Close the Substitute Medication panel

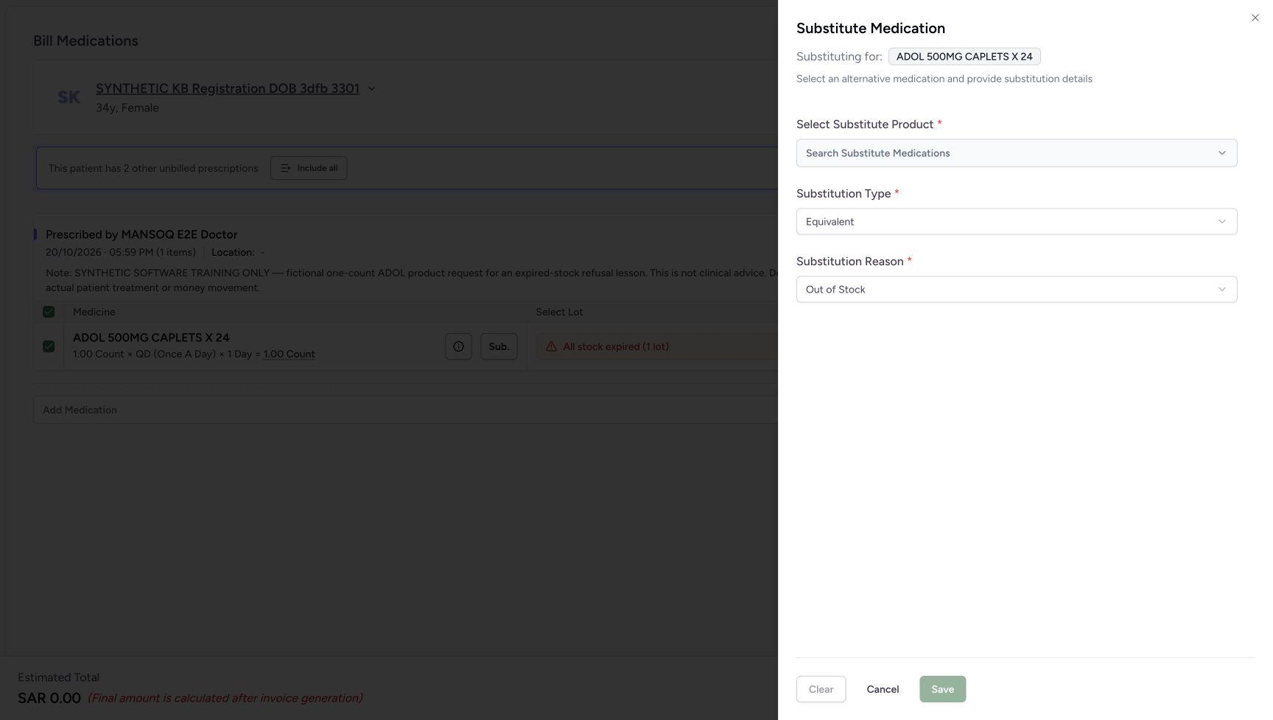click(1255, 18)
